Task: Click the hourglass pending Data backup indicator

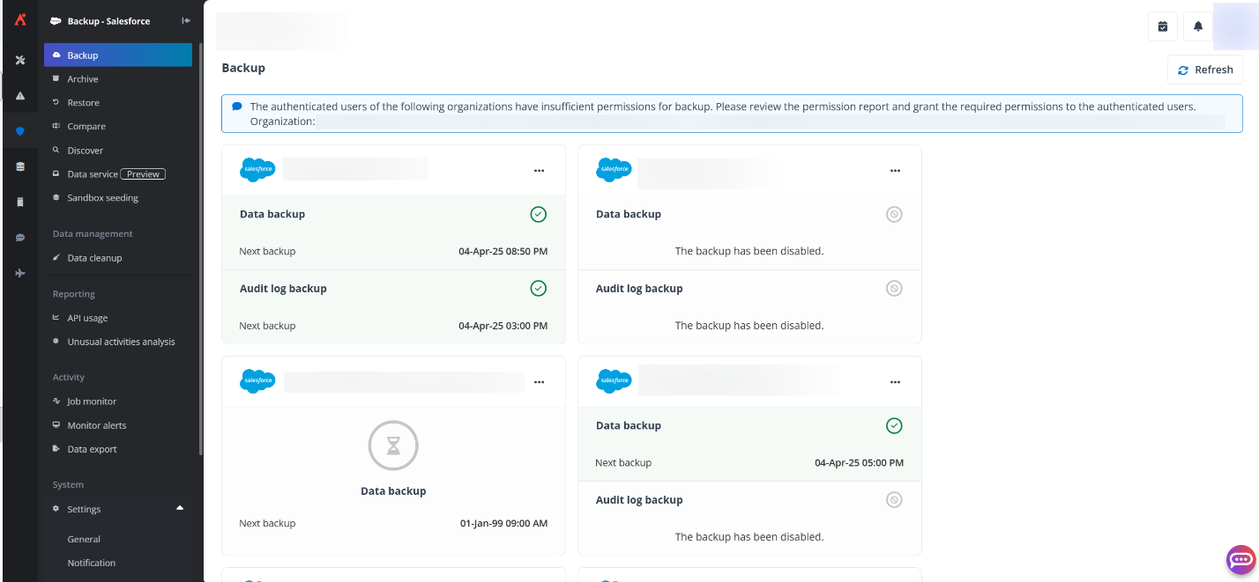Action: pyautogui.click(x=393, y=446)
